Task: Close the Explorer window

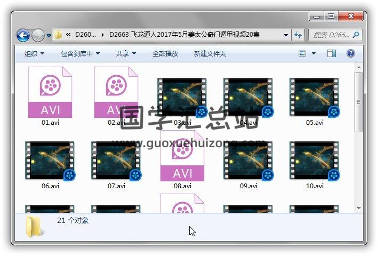Action: click(350, 16)
